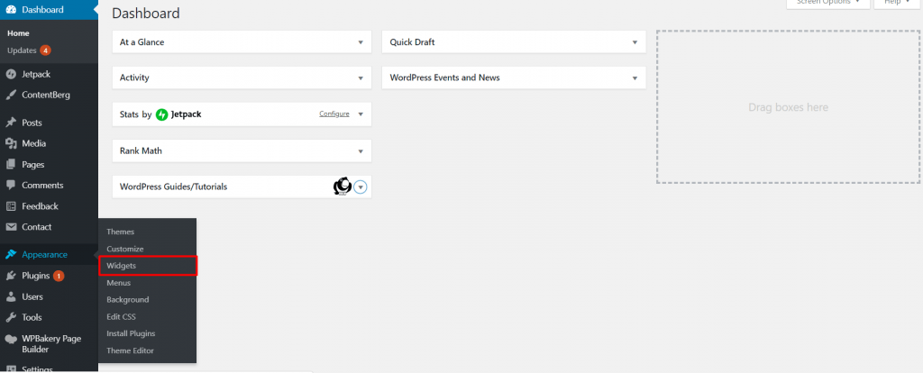
Task: Click the Posts pushpin icon
Action: pyautogui.click(x=11, y=123)
